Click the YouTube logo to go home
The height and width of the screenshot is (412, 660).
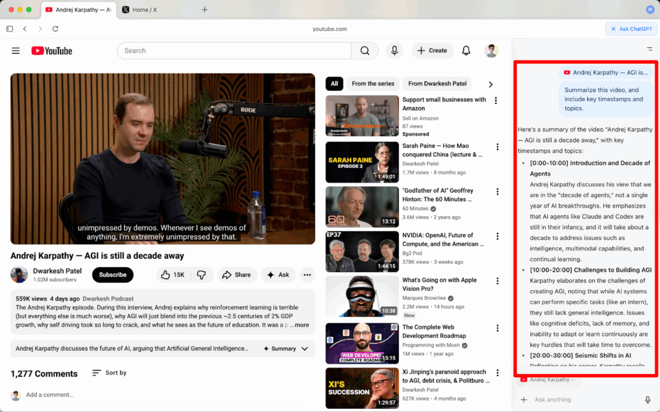[51, 50]
